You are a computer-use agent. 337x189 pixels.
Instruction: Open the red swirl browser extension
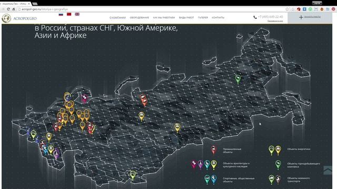[x=299, y=9]
